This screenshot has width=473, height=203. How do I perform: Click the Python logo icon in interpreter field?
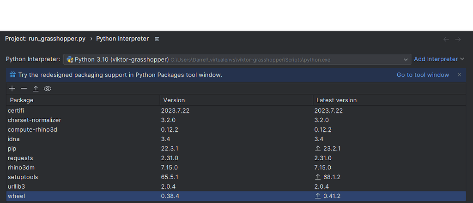pos(70,59)
